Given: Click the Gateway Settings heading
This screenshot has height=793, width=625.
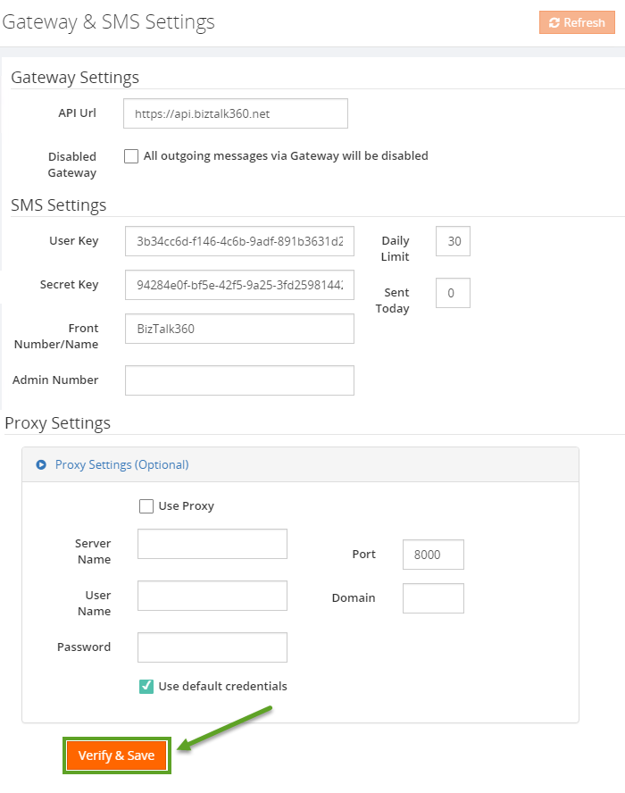Looking at the screenshot, I should [x=75, y=78].
